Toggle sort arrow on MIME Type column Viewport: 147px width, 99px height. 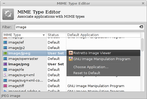click(44, 35)
